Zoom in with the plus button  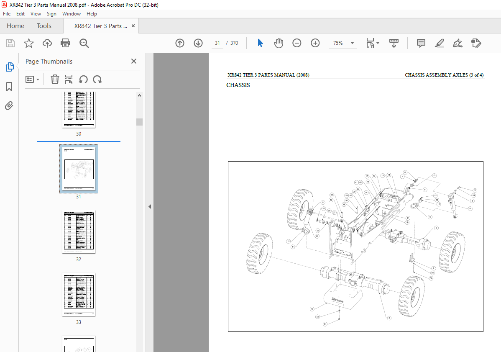[x=315, y=43]
